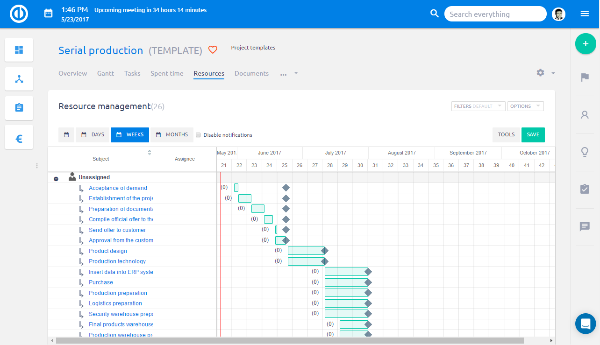
Task: Switch to the Gantt tab
Action: pyautogui.click(x=105, y=73)
